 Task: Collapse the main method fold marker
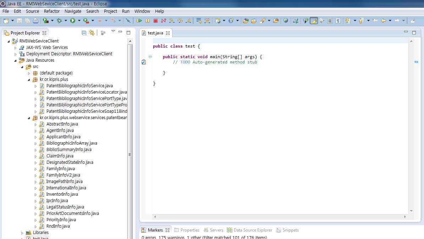click(150, 57)
